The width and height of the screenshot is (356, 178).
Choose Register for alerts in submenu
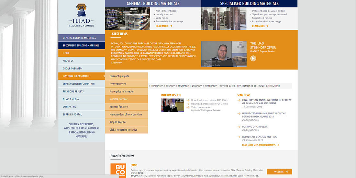pos(119,107)
